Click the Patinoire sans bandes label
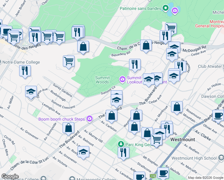 click(x=140, y=9)
